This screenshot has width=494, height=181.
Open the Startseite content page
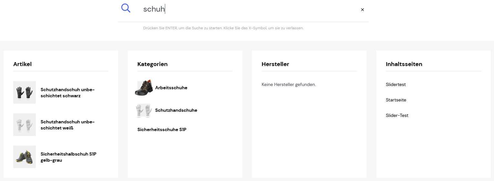click(396, 100)
